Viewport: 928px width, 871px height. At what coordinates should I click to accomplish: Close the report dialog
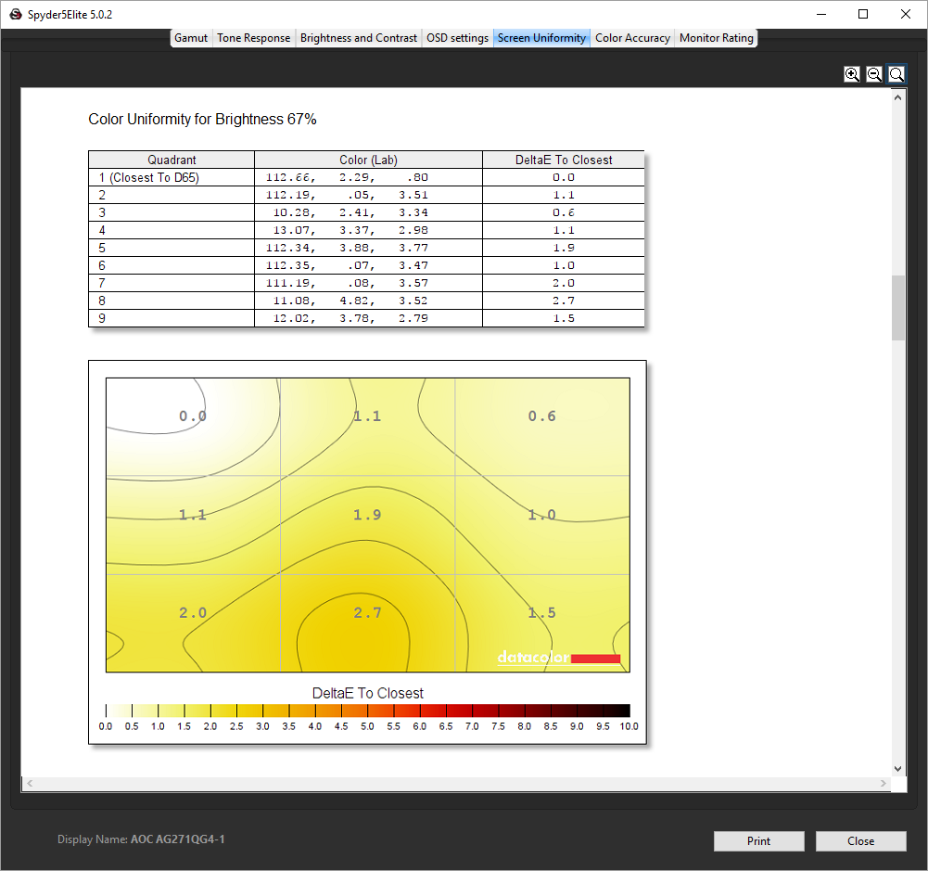pos(860,840)
